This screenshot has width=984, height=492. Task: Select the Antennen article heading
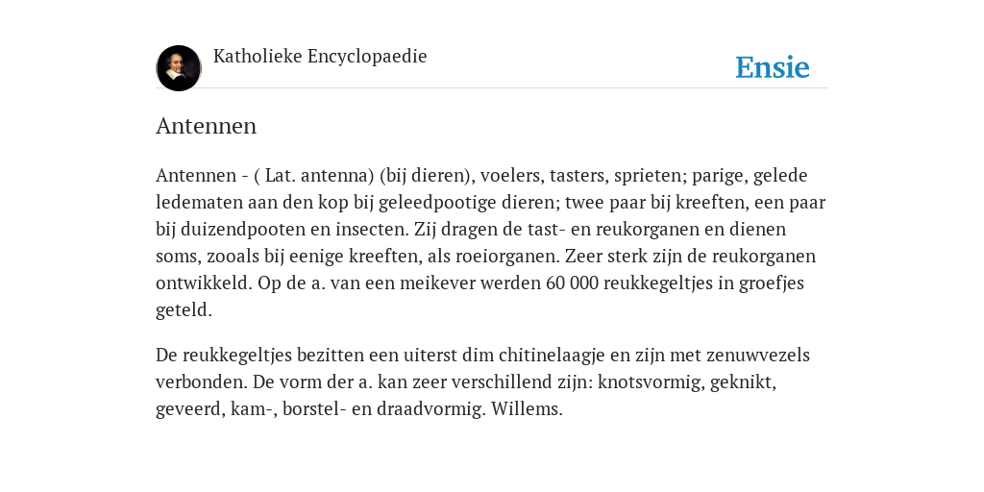(206, 126)
